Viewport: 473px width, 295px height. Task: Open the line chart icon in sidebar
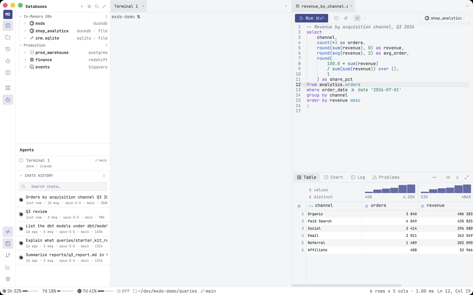8,267
